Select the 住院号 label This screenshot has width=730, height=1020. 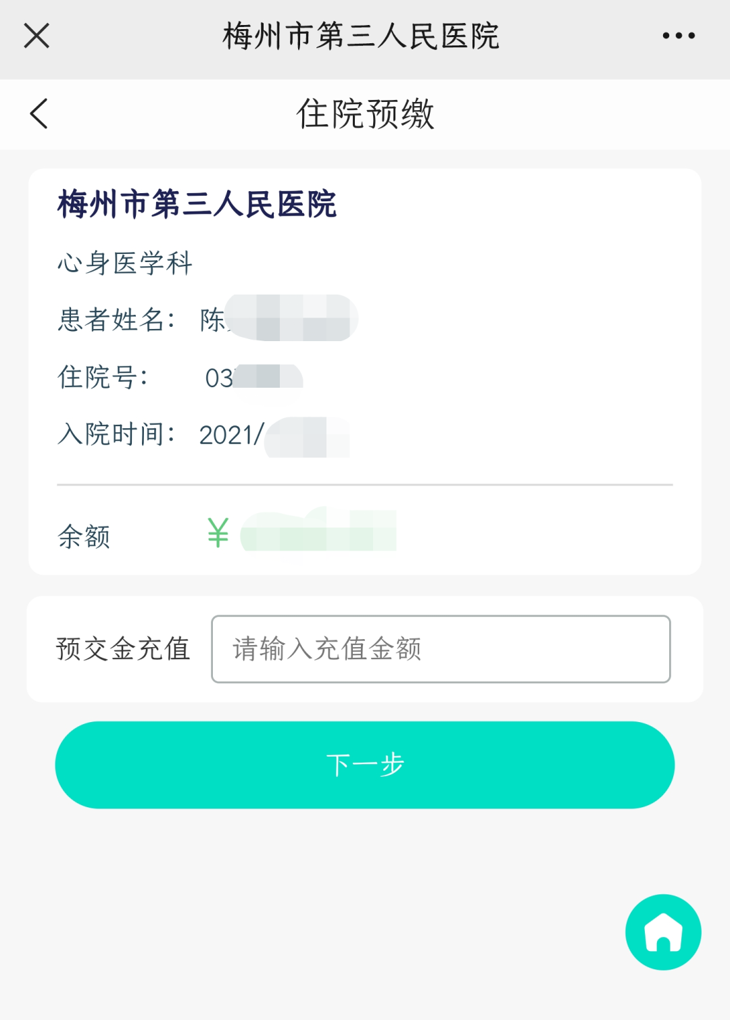coord(102,377)
